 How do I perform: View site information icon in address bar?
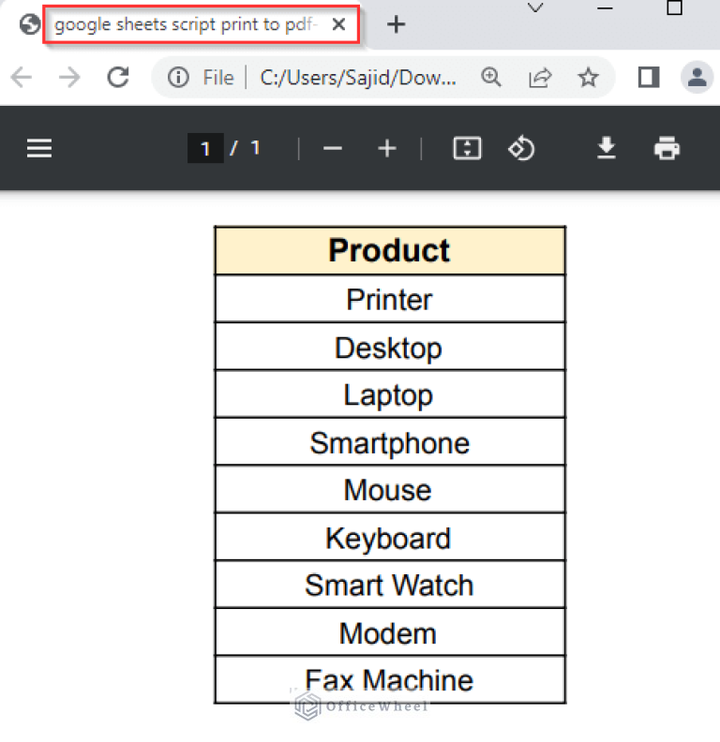[178, 77]
